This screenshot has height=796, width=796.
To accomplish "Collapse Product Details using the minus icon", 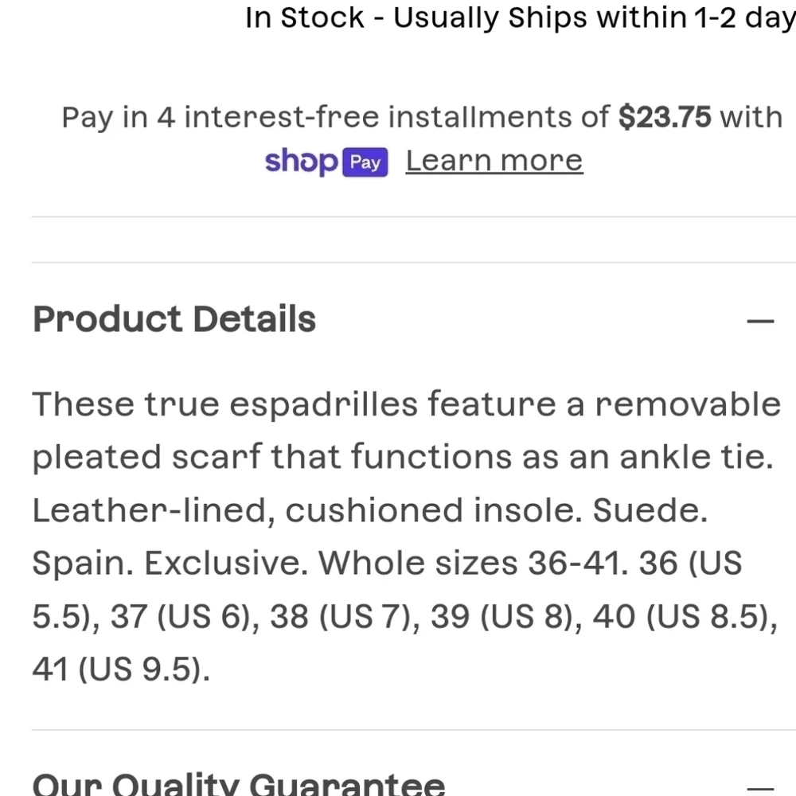I will coord(760,321).
